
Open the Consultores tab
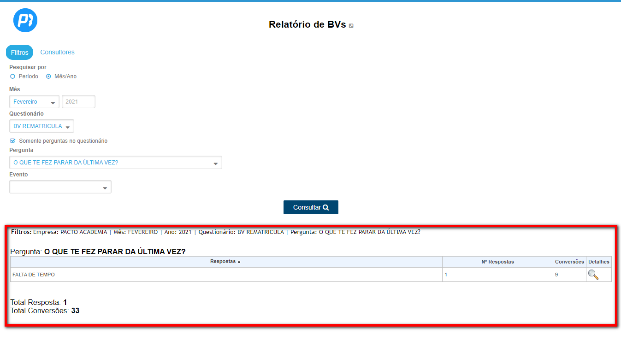tap(57, 53)
